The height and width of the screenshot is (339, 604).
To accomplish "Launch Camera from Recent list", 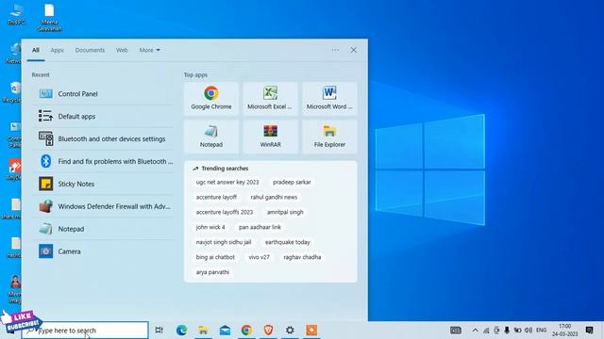I will [x=103, y=251].
